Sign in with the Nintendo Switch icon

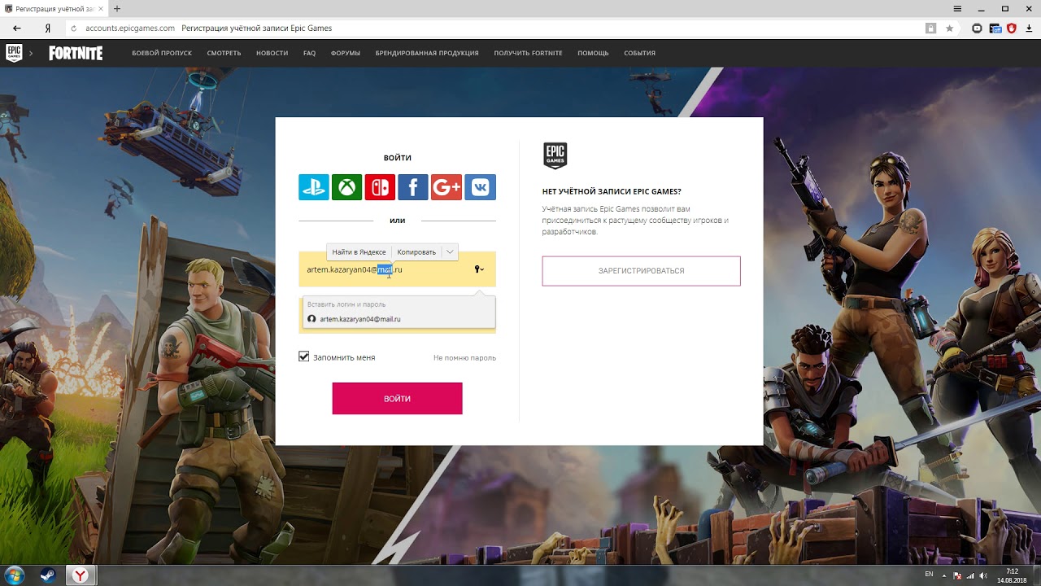(x=380, y=187)
